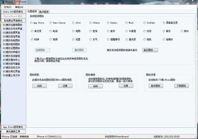Click the iBeauty app icon in title bar
Screen dimensions: 198x139
tap(2, 2)
